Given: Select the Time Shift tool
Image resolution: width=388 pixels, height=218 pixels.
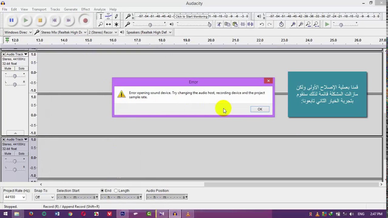Looking at the screenshot, I should (x=108, y=24).
